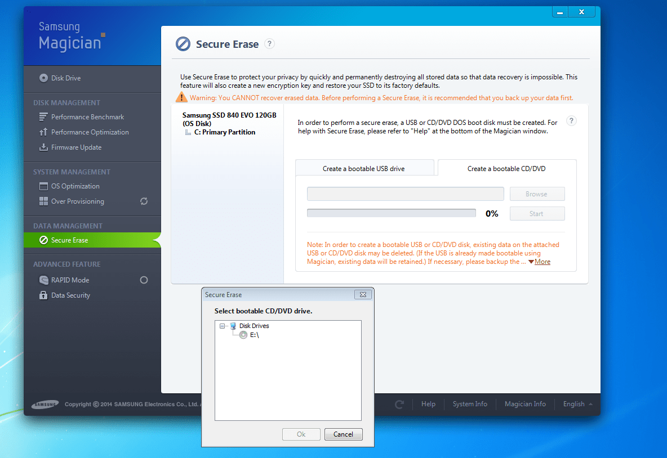Click the Over Provisioning grid icon
This screenshot has height=458, width=667.
[43, 201]
